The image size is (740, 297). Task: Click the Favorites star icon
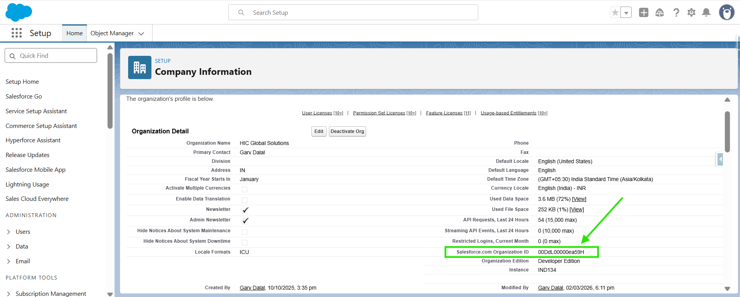[x=615, y=13]
